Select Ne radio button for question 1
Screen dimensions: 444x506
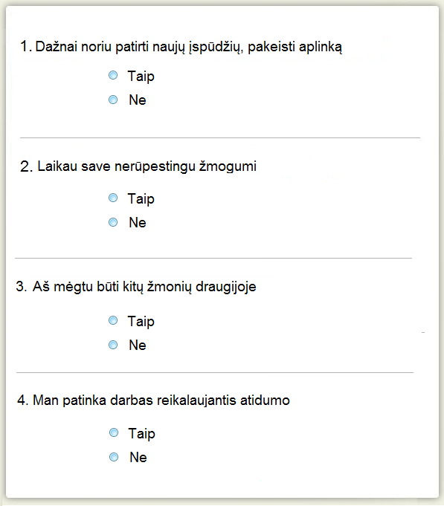(113, 100)
